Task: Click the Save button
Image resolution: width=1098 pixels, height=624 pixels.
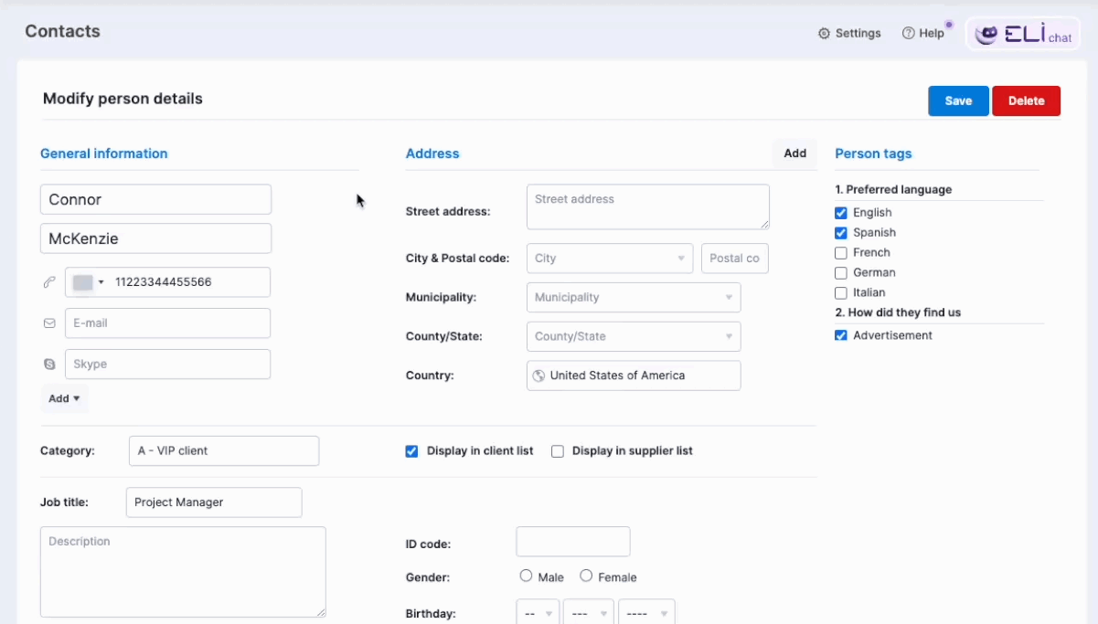Action: (958, 100)
